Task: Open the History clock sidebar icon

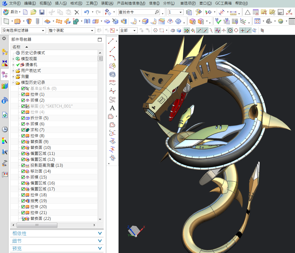Action: pos(5,129)
